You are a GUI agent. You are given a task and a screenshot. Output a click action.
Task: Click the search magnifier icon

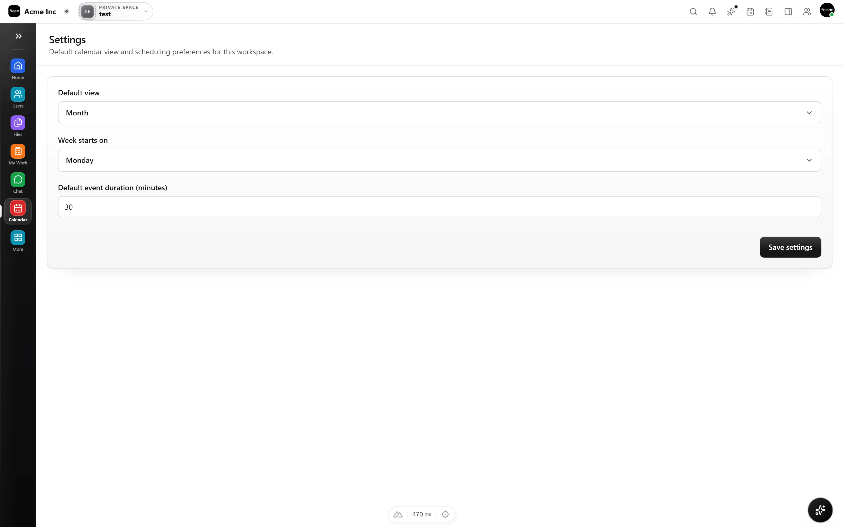click(x=693, y=12)
